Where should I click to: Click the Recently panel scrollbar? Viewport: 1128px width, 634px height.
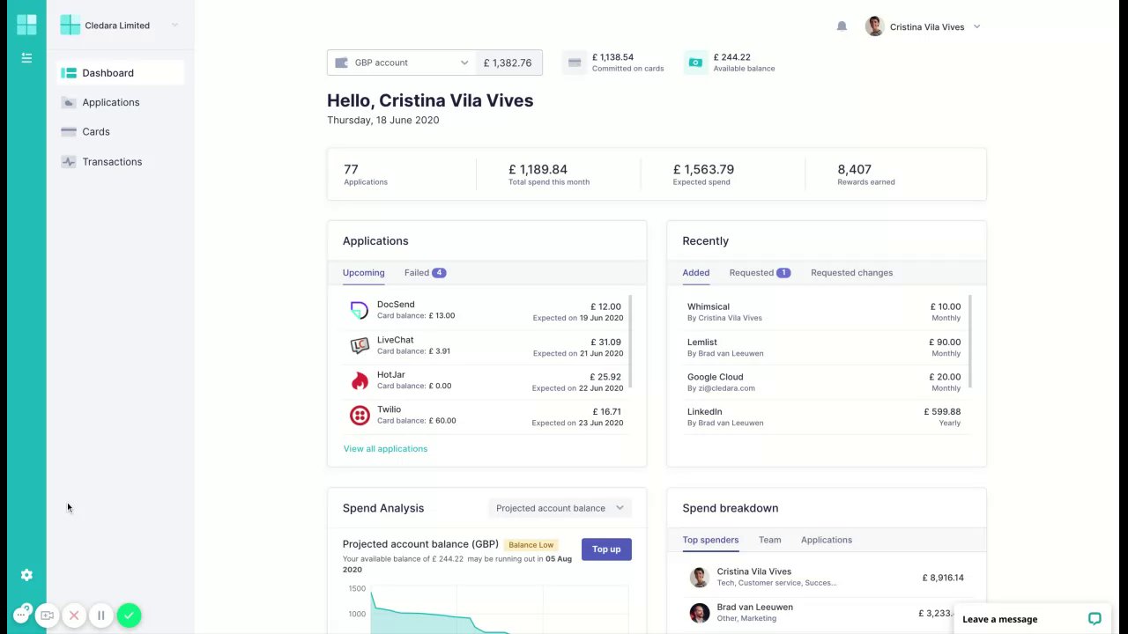[970, 342]
